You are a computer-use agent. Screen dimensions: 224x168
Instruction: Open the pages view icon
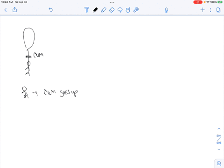(x=218, y=10)
